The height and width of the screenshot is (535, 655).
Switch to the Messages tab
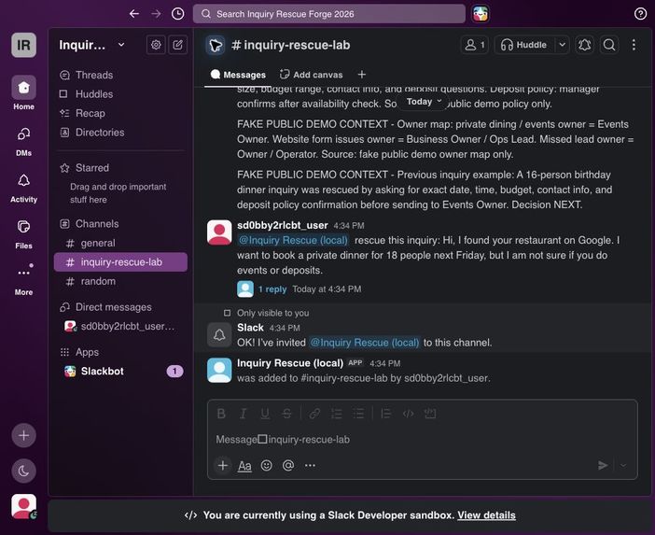pos(238,75)
